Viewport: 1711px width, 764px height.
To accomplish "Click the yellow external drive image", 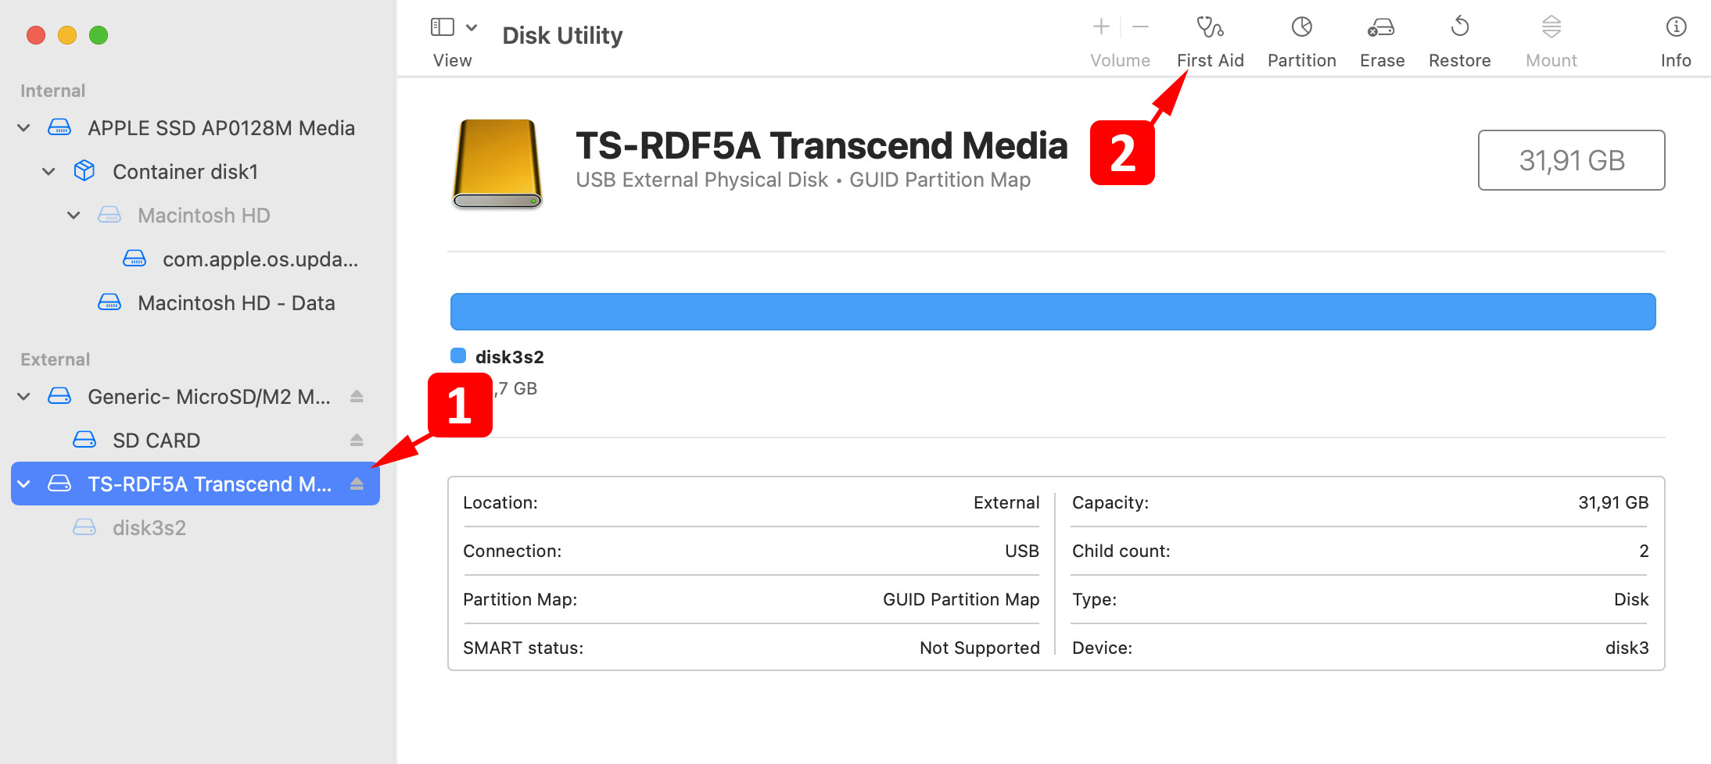I will (497, 163).
